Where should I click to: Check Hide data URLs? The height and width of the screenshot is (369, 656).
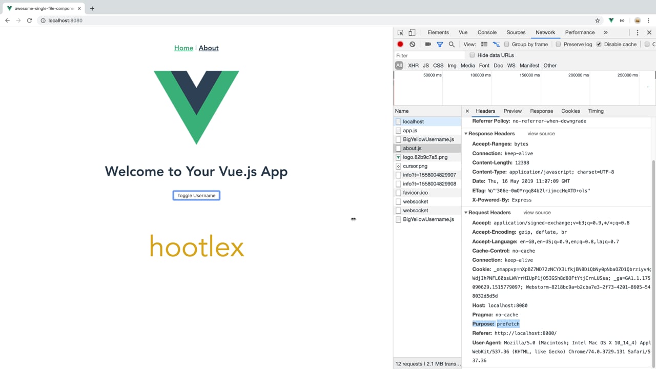pos(472,55)
